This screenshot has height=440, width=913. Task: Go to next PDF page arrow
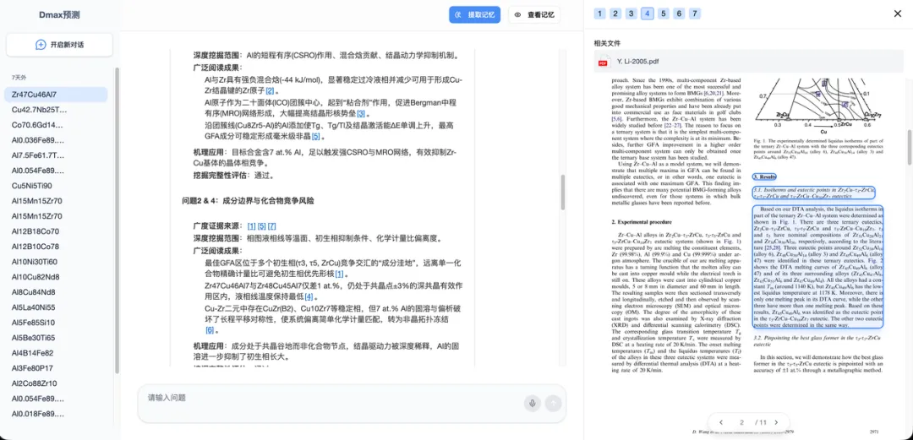tap(776, 422)
